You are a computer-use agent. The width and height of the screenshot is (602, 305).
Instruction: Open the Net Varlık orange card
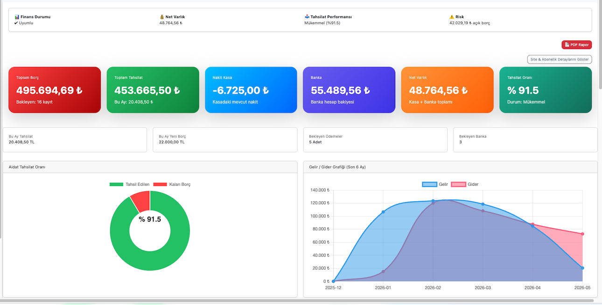point(447,90)
